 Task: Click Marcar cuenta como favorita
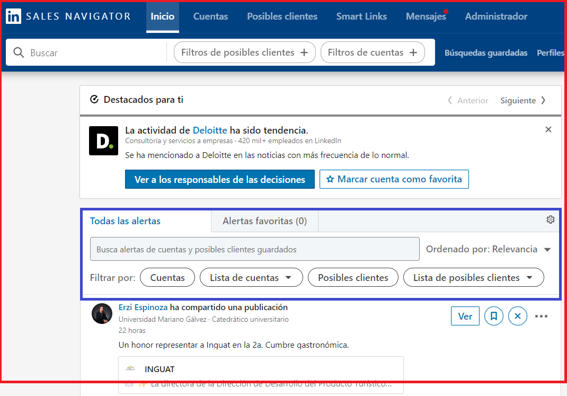coord(394,179)
